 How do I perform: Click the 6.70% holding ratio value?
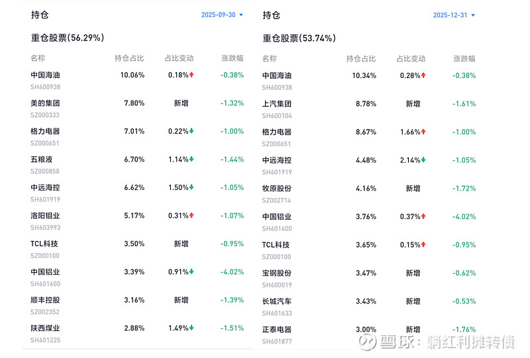(134, 159)
